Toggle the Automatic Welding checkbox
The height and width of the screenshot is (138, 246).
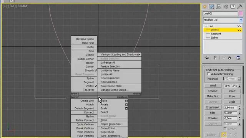click(208, 74)
